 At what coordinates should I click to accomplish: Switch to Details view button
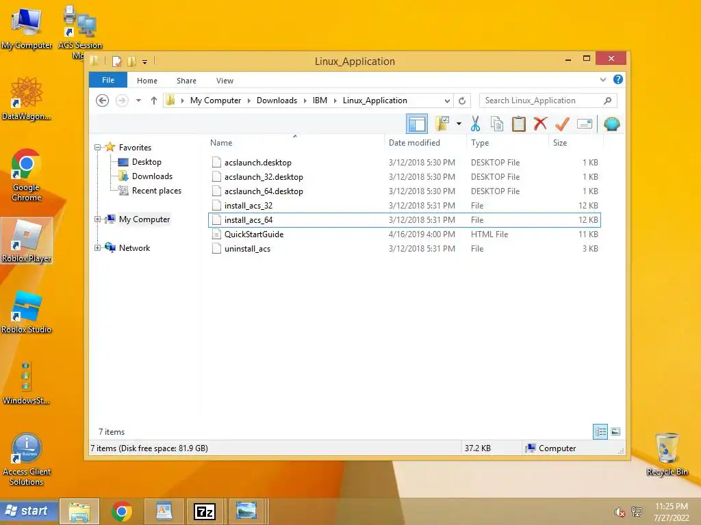pyautogui.click(x=600, y=432)
